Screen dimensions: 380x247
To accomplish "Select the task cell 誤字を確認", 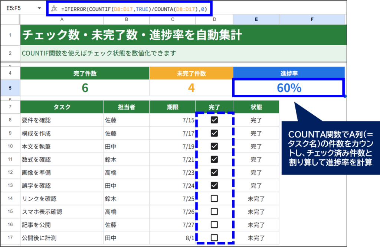I will (62, 186).
